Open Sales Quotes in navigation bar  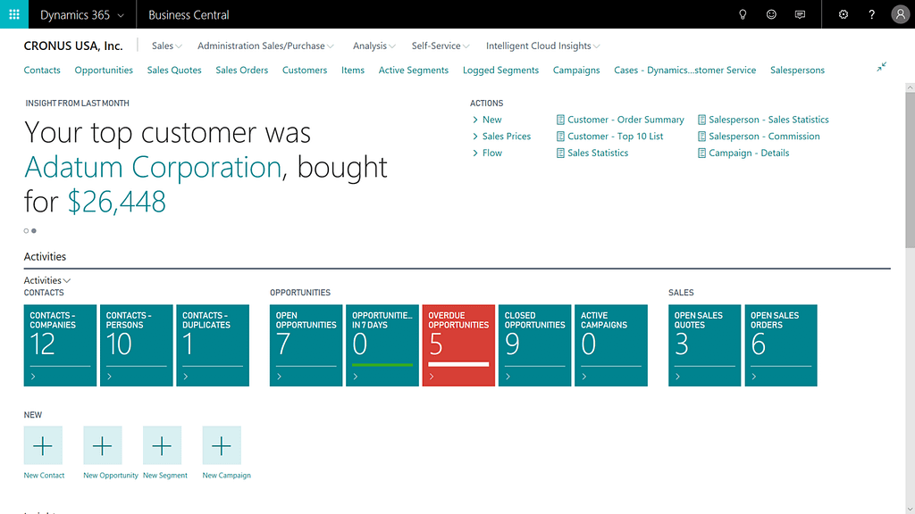click(174, 70)
